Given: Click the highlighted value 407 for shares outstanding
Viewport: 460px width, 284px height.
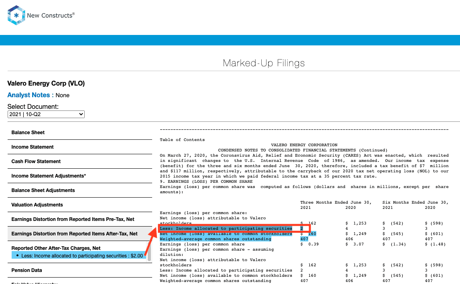Looking at the screenshot, I should 304,239.
